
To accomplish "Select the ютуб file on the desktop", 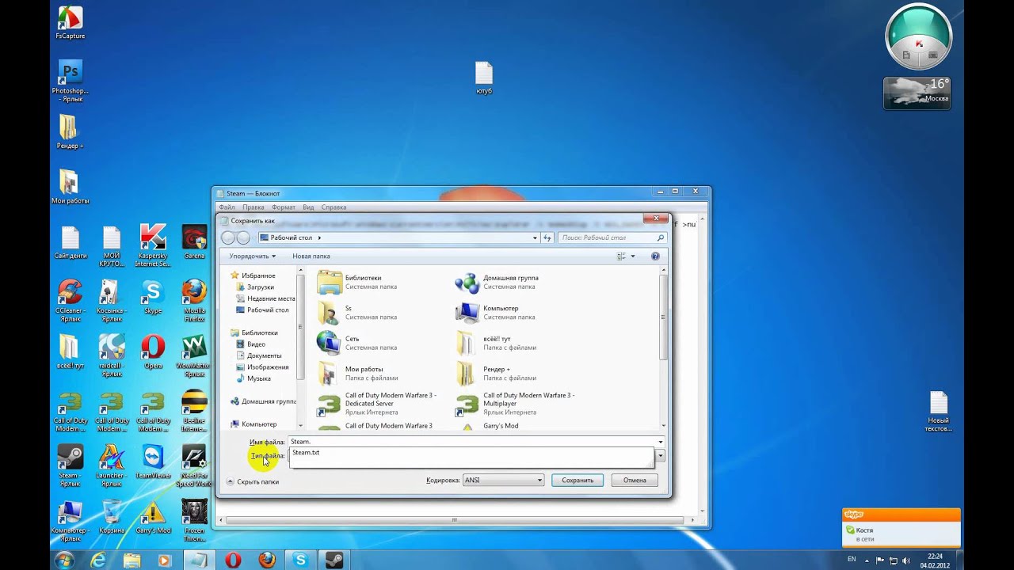I will 484,78.
